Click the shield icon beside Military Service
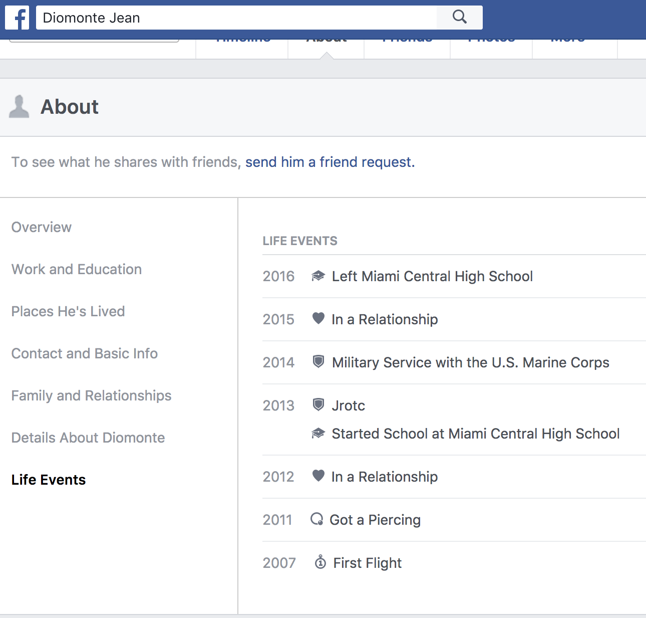This screenshot has height=618, width=646. [x=318, y=362]
